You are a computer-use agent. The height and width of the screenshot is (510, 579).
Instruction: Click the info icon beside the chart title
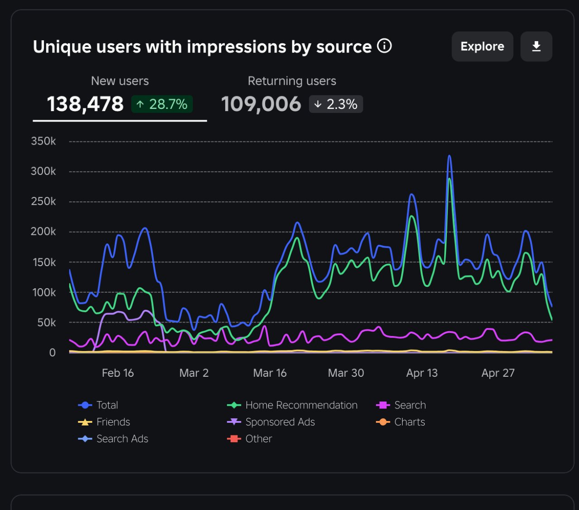click(384, 46)
